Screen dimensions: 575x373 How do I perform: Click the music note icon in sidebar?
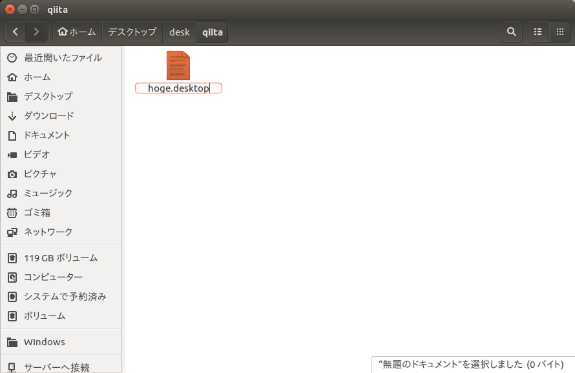12,194
